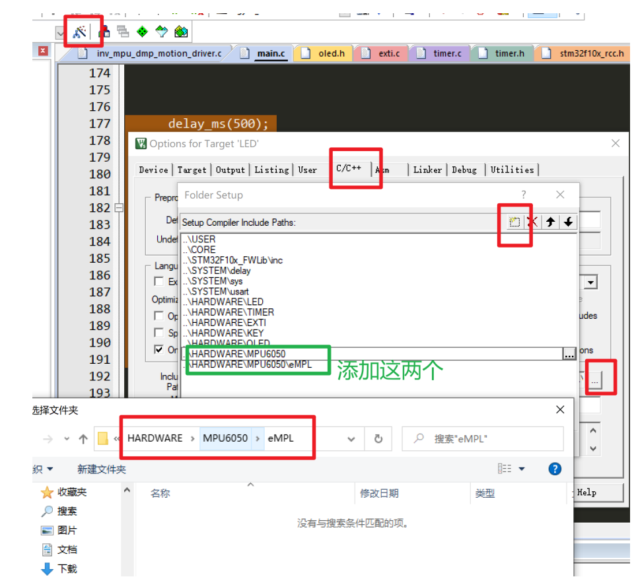This screenshot has height=577, width=636.
Task: Select the Device tab in Options
Action: 153,170
